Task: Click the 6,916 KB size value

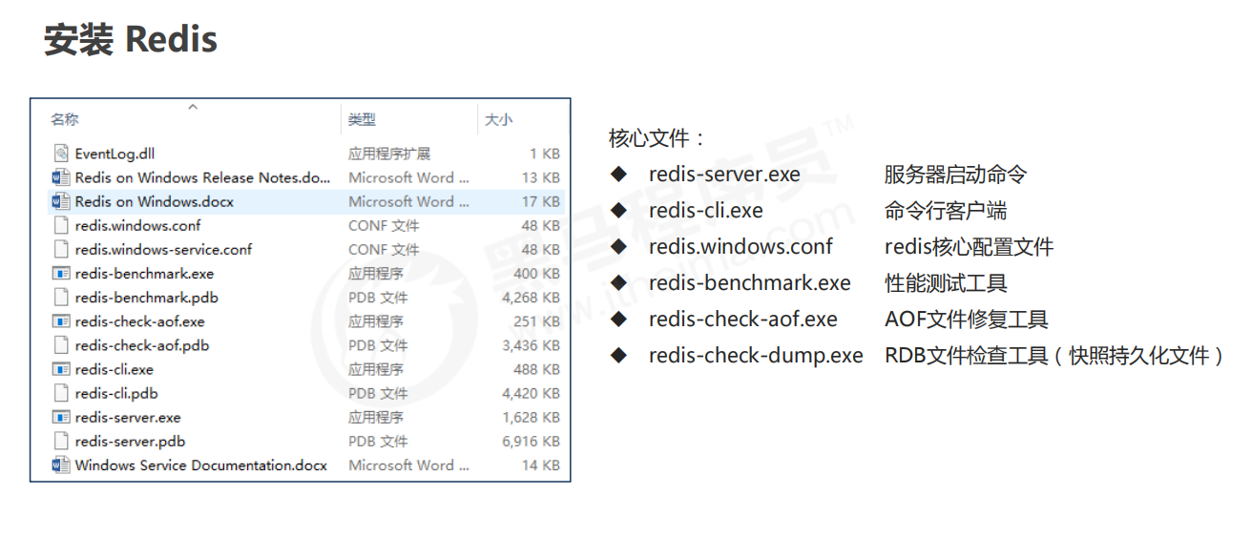Action: pos(532,441)
